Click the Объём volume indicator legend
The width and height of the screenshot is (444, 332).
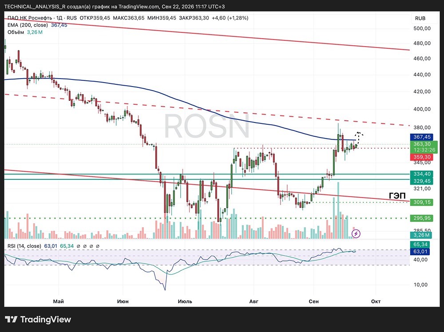(x=16, y=32)
